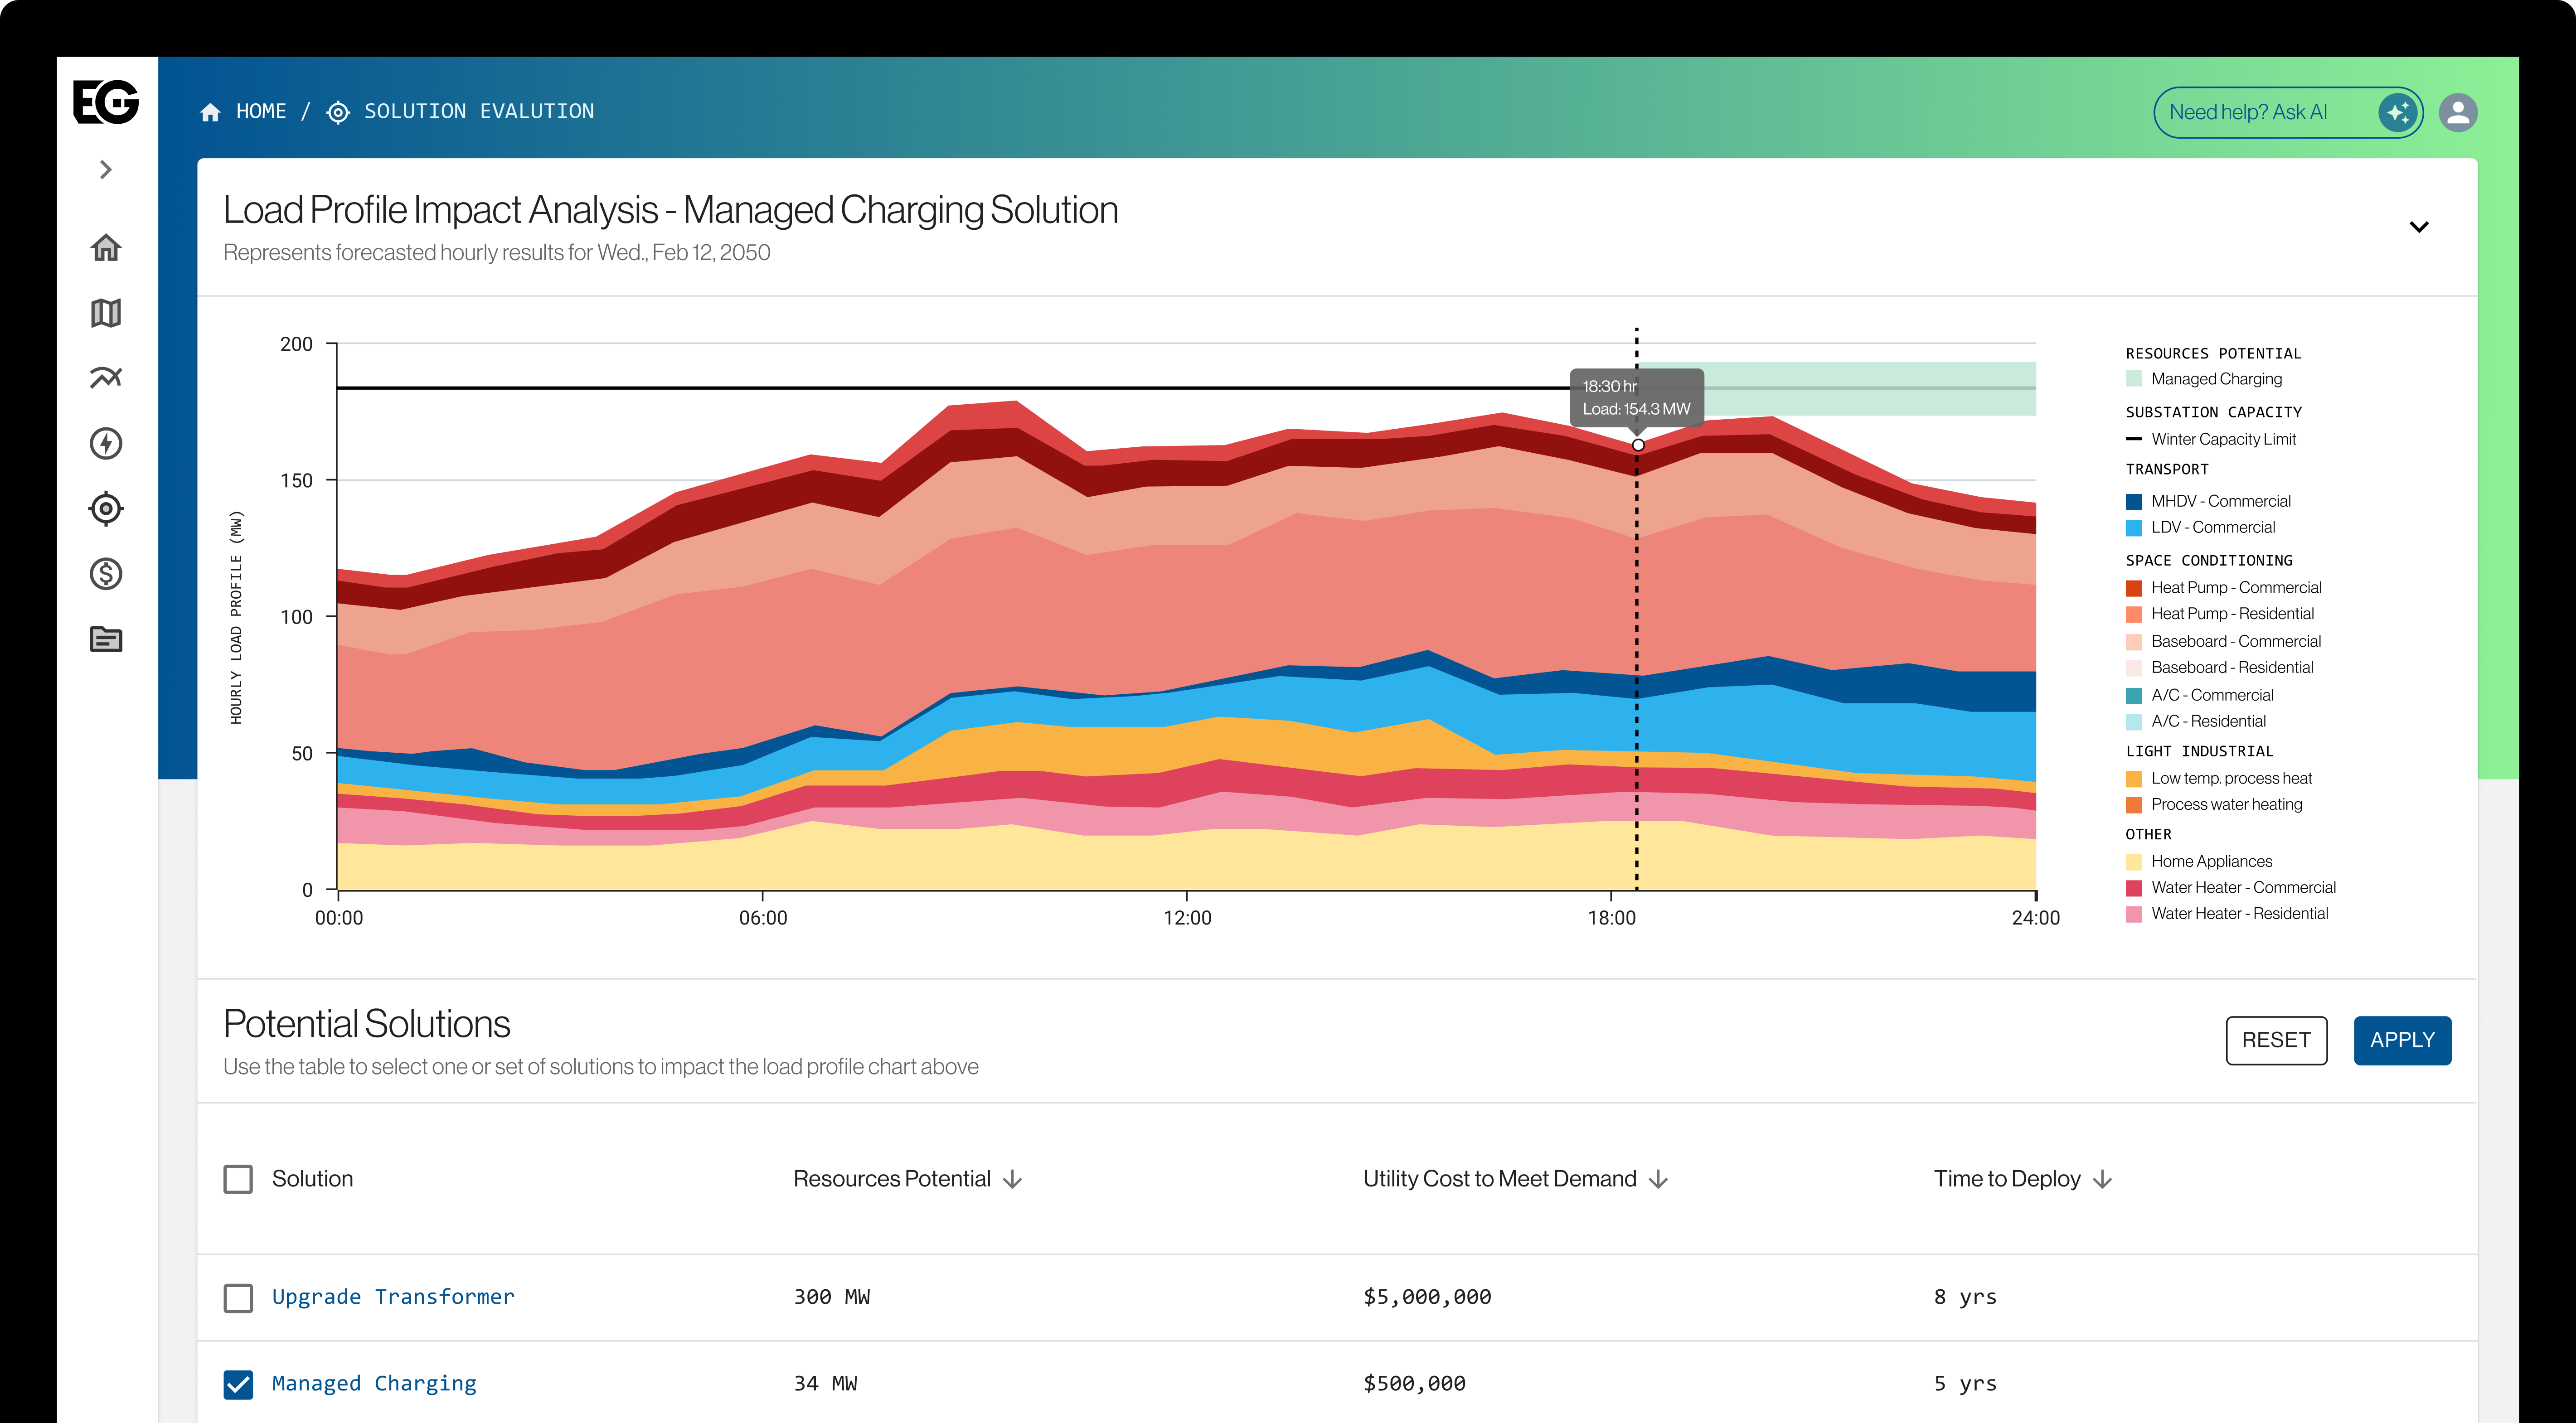Click SOLUTION EVALUTION breadcrumb item
Viewport: 2576px width, 1423px height.
(x=478, y=112)
